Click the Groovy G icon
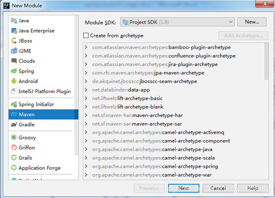 coord(14,137)
